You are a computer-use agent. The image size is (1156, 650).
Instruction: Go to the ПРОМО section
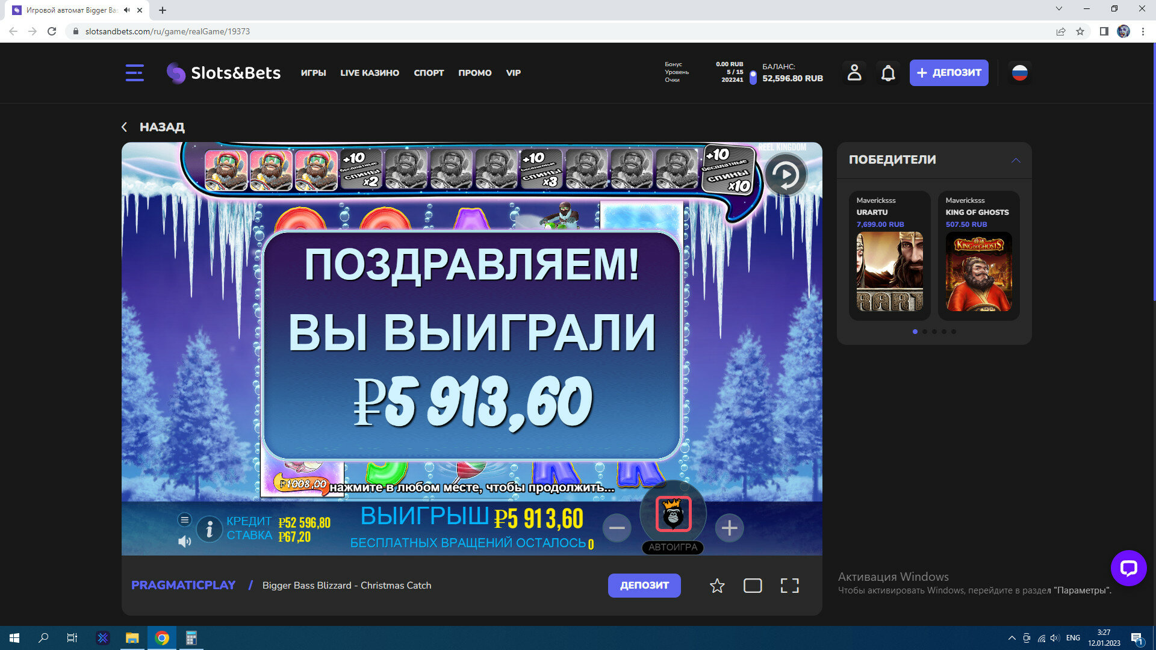tap(474, 73)
